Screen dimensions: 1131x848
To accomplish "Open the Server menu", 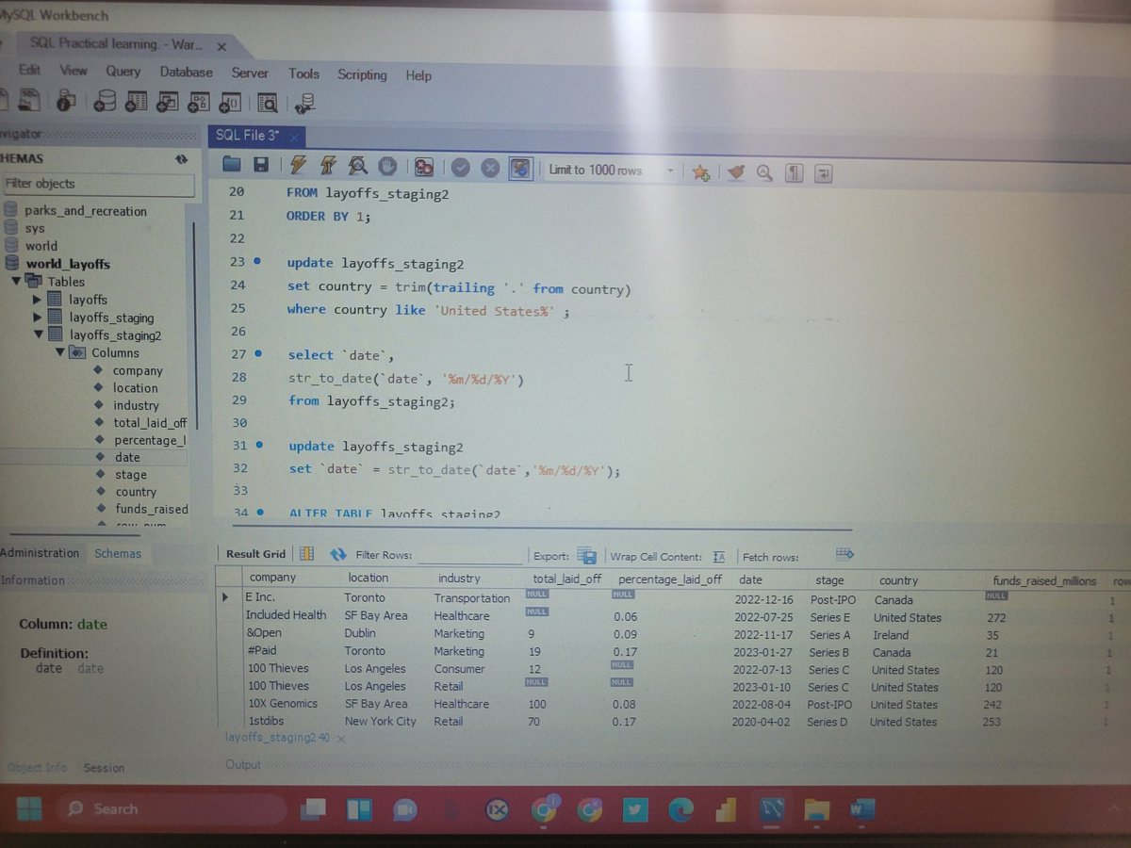I will click(x=250, y=73).
